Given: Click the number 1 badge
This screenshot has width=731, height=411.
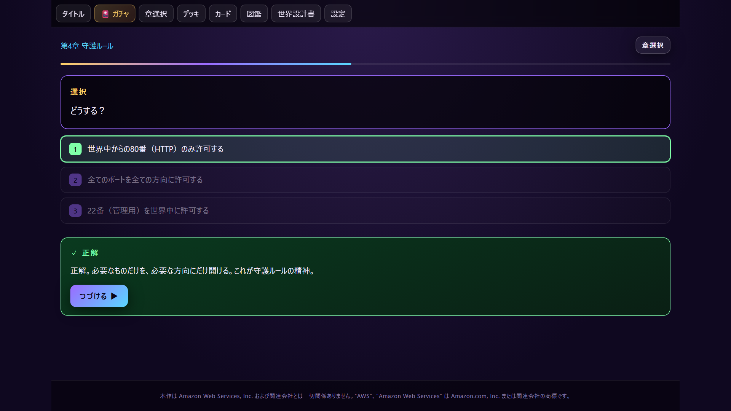Looking at the screenshot, I should 75,149.
